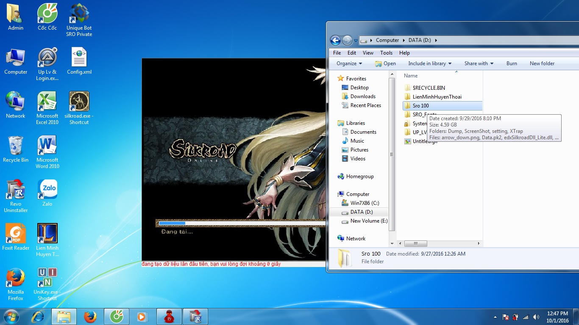Image resolution: width=579 pixels, height=325 pixels.
Task: Open the Admin folder desktop icon
Action: tap(16, 17)
